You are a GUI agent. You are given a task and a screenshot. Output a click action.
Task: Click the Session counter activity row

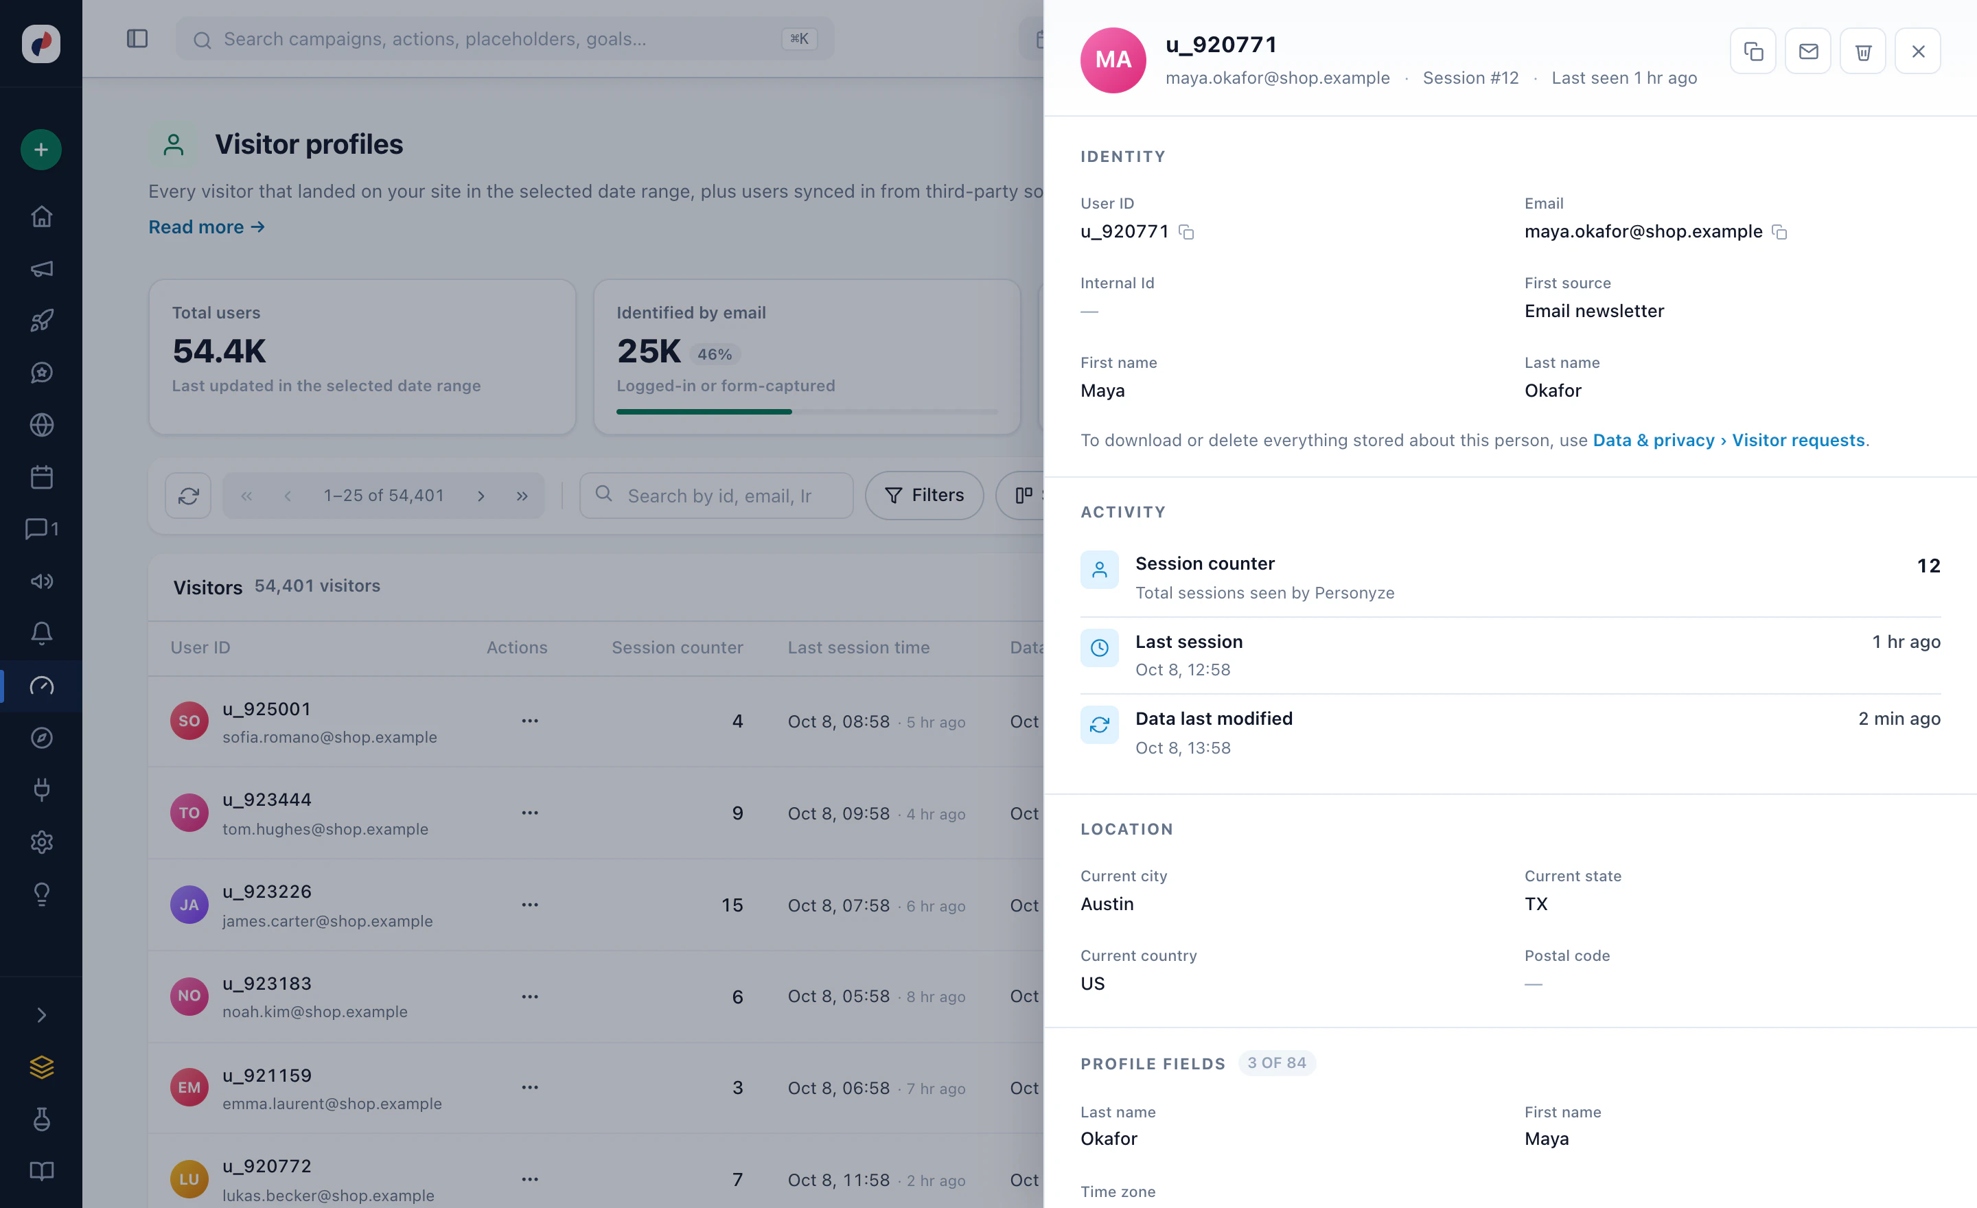[x=1510, y=577]
